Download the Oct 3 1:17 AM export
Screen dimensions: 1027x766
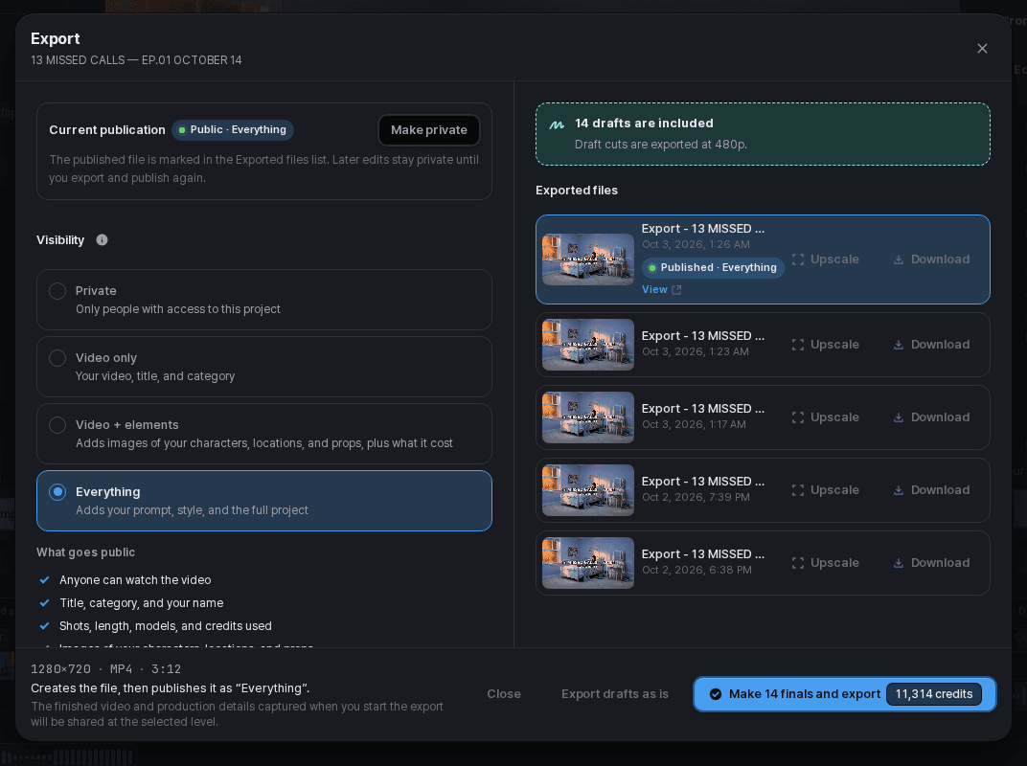[x=931, y=417]
